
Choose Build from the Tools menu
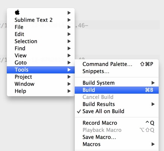(117, 90)
